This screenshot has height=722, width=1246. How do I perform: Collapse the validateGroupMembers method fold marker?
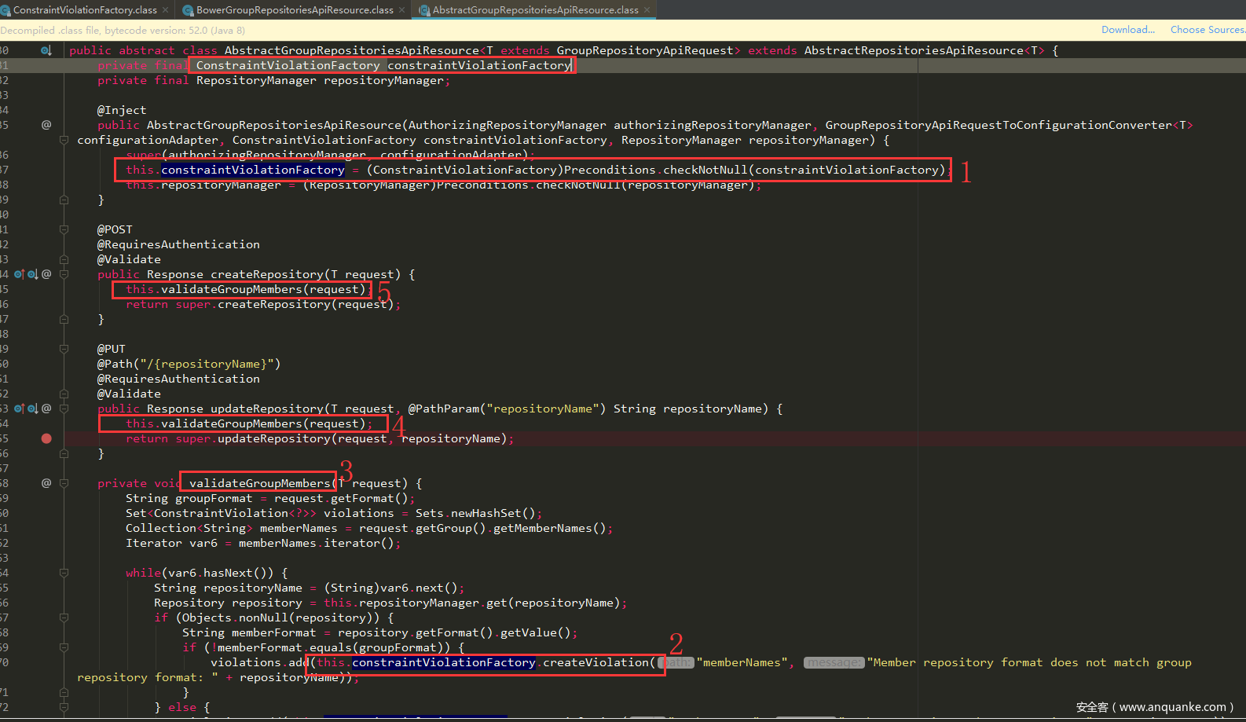tap(64, 483)
